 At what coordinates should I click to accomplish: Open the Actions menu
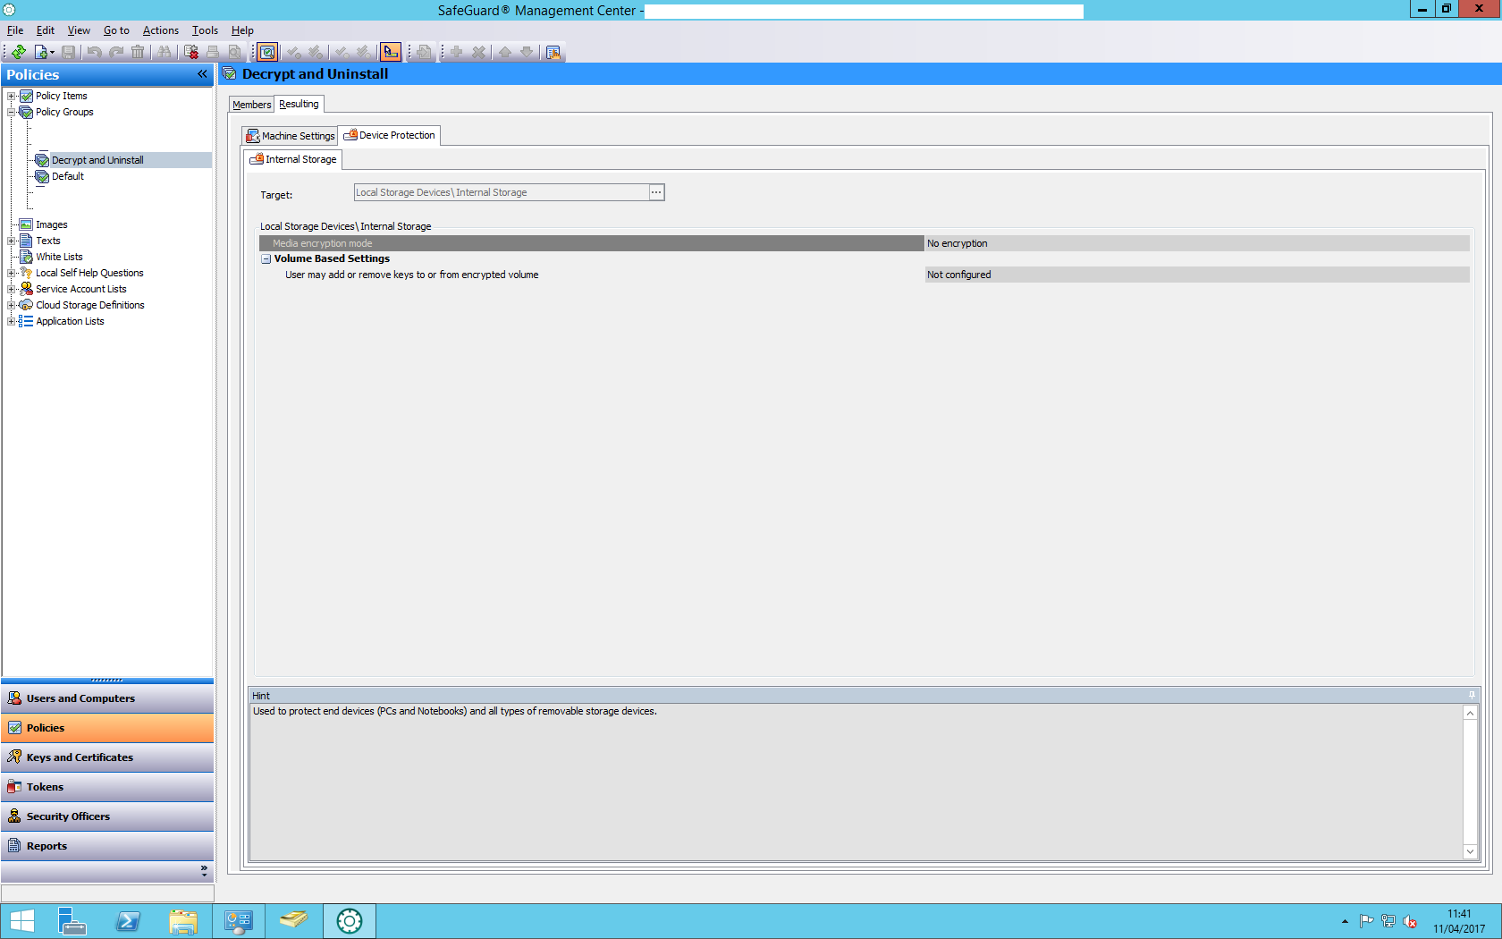[x=161, y=30]
